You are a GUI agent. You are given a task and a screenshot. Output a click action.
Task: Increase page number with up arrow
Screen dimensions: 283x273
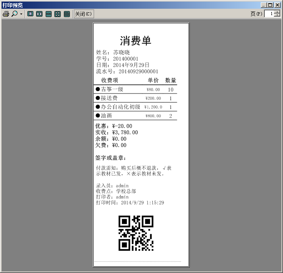(x=277, y=12)
